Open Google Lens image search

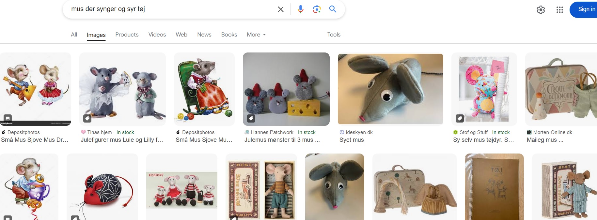click(x=317, y=9)
